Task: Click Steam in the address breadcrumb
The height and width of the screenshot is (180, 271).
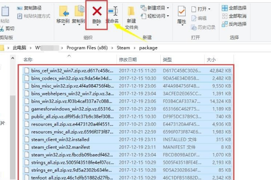Action: click(x=123, y=48)
